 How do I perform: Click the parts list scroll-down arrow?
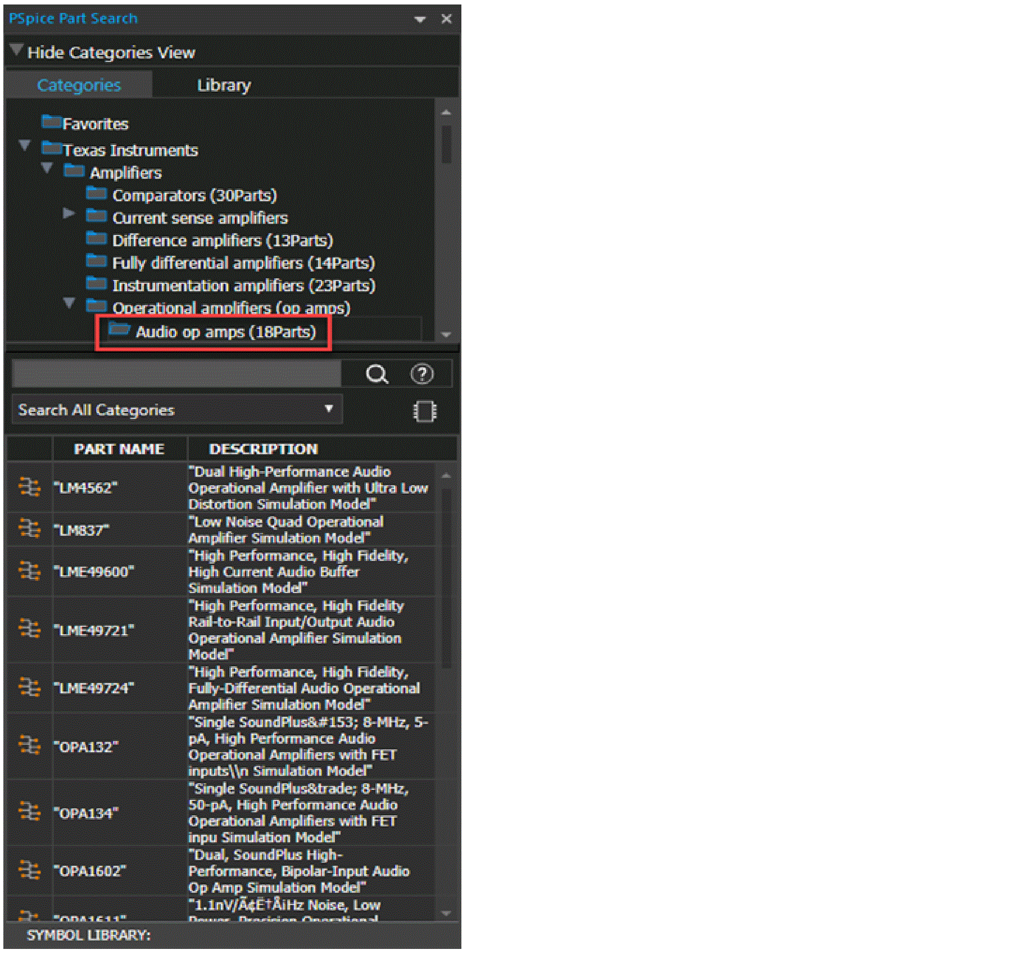point(447,912)
